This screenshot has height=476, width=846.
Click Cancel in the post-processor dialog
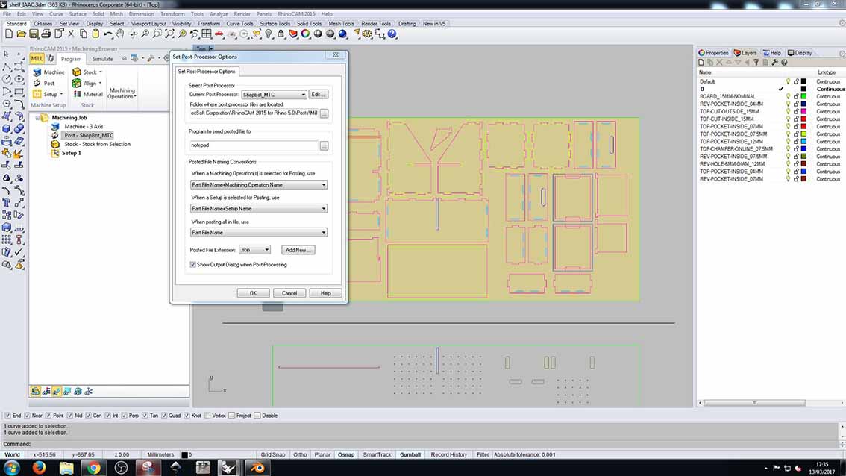(x=289, y=293)
